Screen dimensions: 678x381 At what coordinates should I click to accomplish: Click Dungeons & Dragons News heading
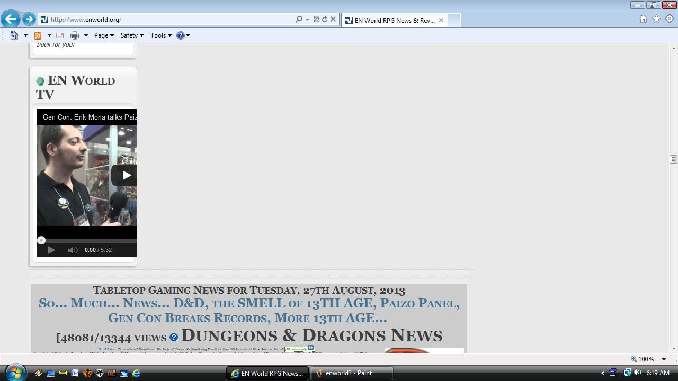(x=311, y=335)
